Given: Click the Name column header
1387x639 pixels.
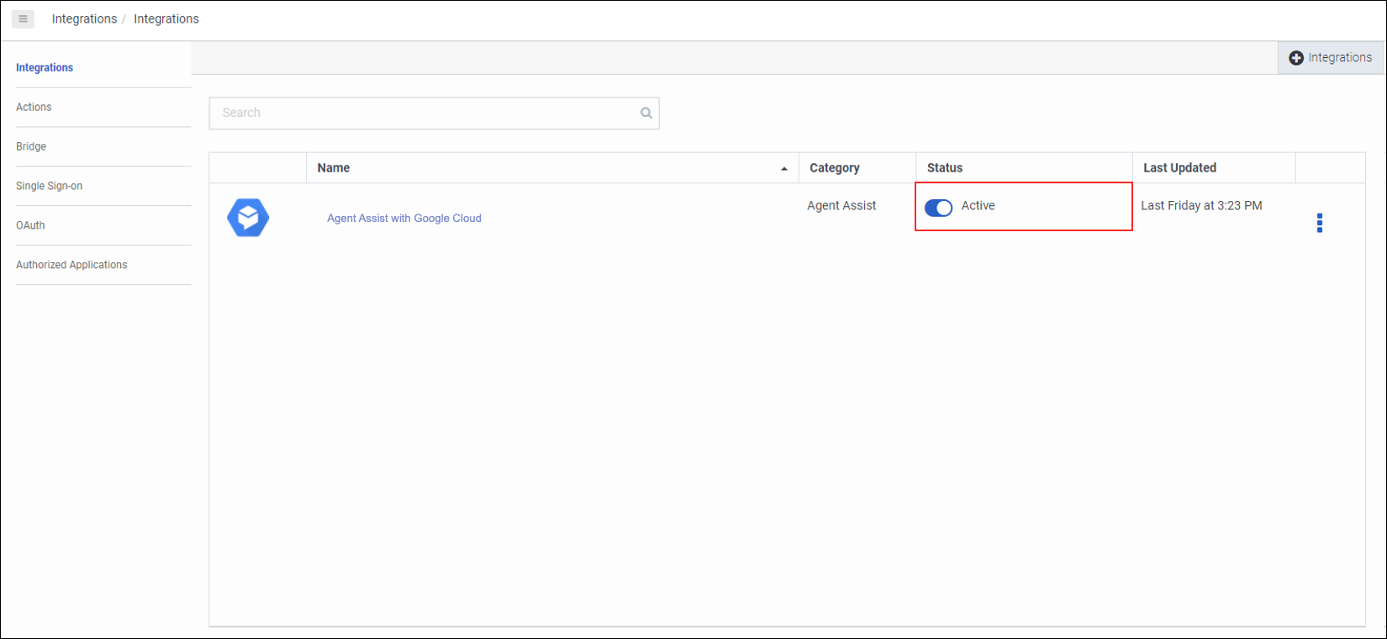Looking at the screenshot, I should pos(334,168).
